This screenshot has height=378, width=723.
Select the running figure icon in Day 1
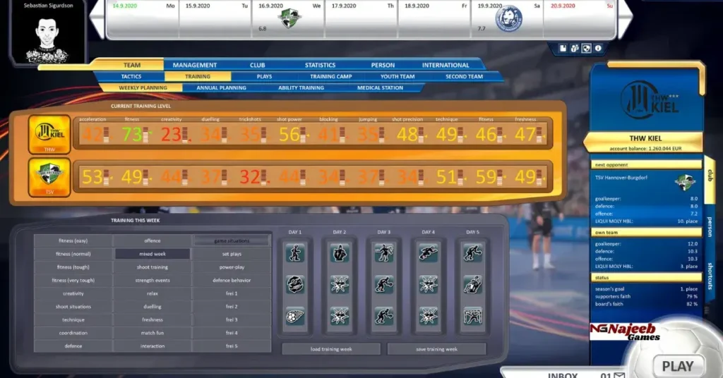pyautogui.click(x=295, y=252)
